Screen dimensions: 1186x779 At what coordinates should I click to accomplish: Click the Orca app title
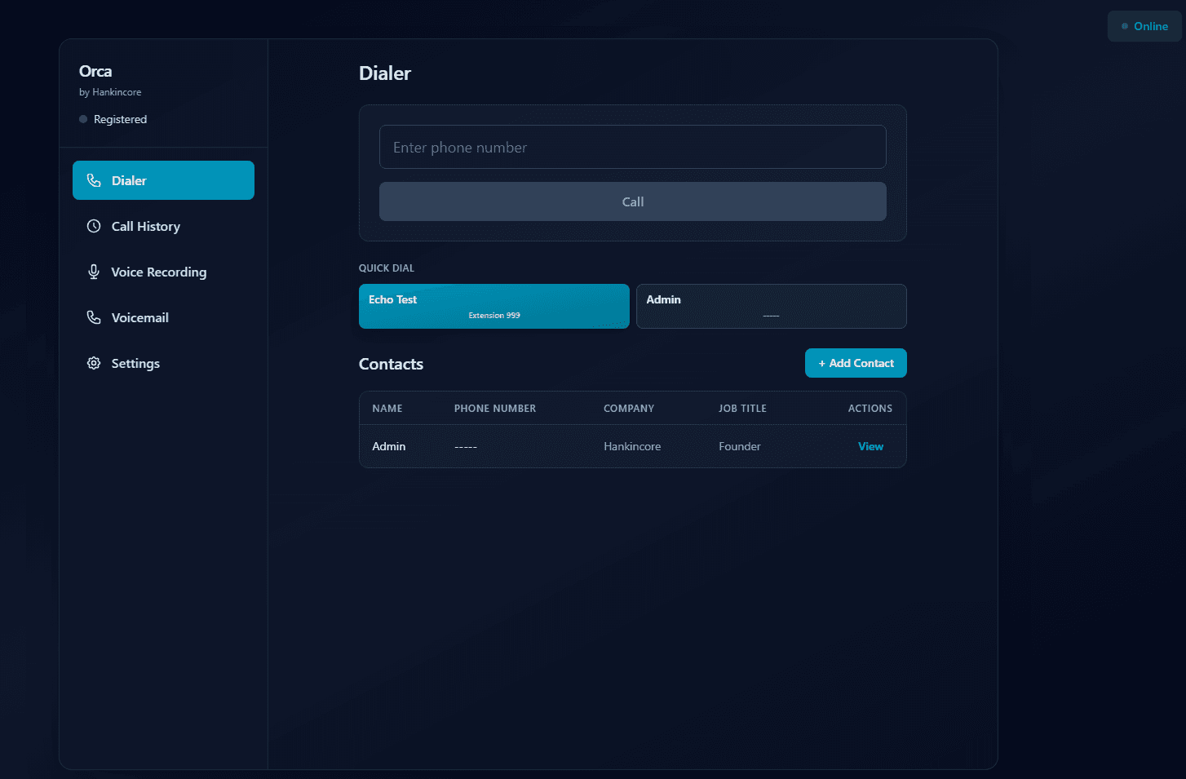(95, 71)
